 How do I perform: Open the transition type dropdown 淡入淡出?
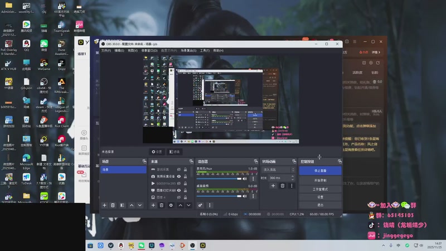278,170
